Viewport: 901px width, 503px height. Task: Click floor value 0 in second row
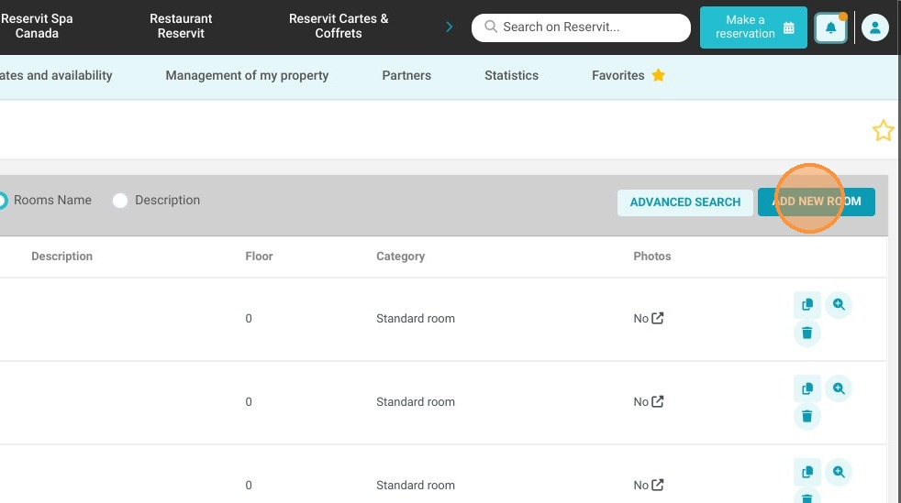[x=249, y=402]
